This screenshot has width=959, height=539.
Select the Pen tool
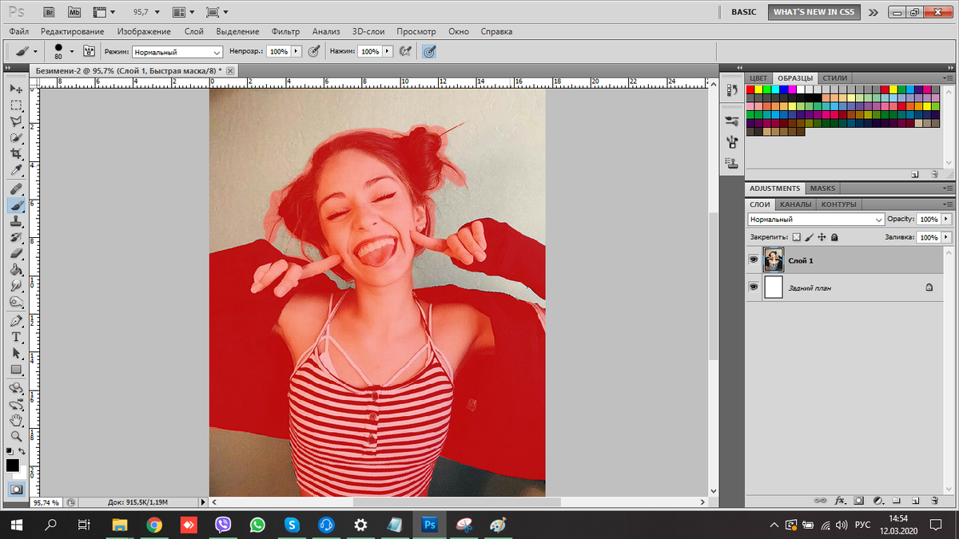pos(16,320)
